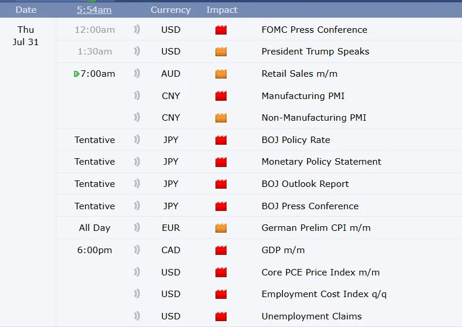Screen dimensions: 462x327
Task: Click the Thu Jul 31 date cell
Action: coord(26,36)
